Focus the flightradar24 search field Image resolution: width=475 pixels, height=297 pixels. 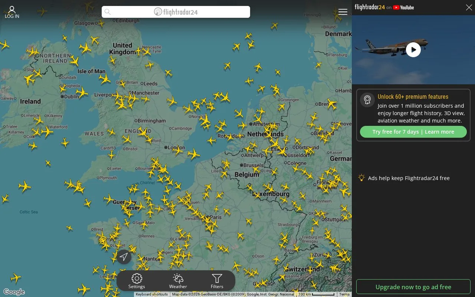176,12
